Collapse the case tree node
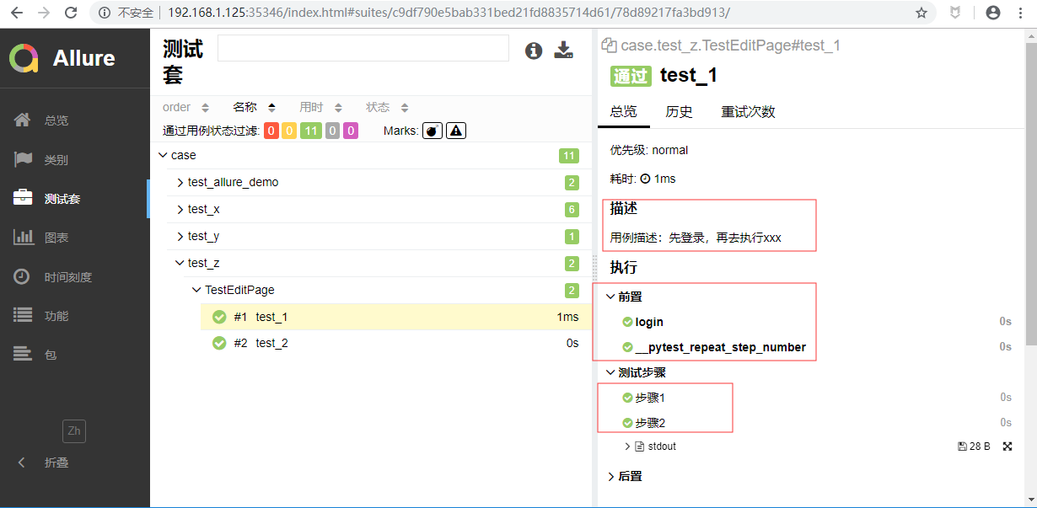The height and width of the screenshot is (508, 1037). pyautogui.click(x=370, y=156)
